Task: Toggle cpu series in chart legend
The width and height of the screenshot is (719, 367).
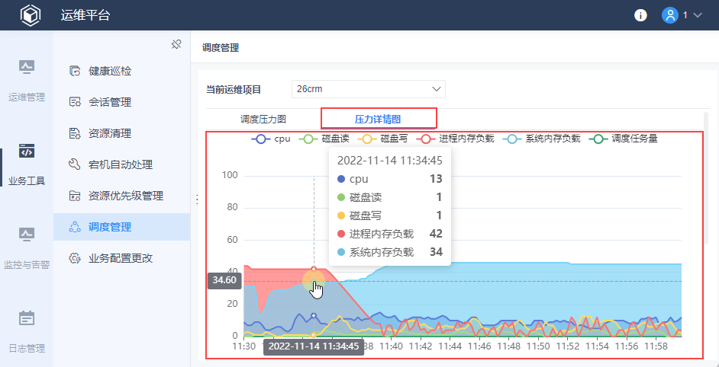Action: pyautogui.click(x=270, y=139)
